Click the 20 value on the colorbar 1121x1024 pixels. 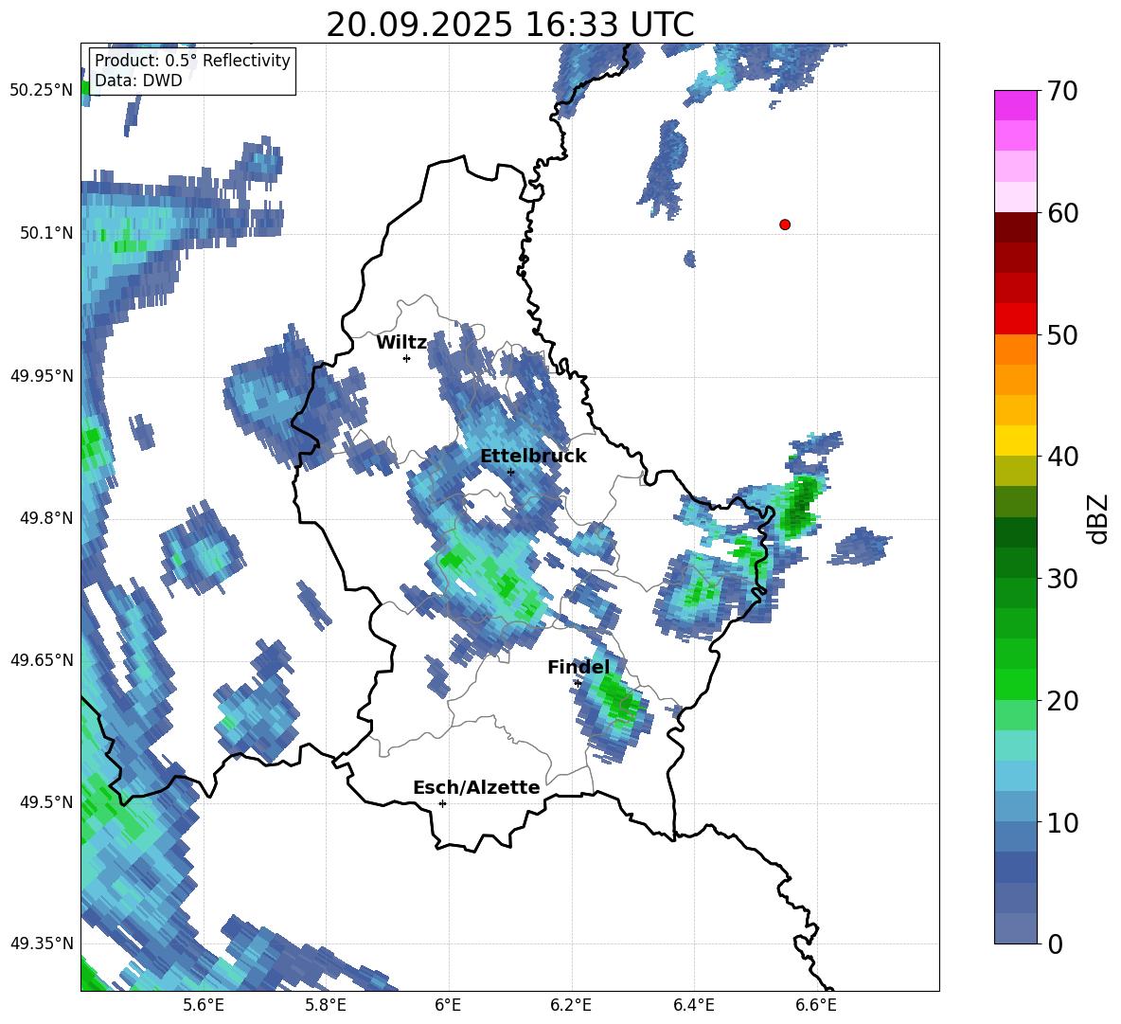(x=1062, y=701)
